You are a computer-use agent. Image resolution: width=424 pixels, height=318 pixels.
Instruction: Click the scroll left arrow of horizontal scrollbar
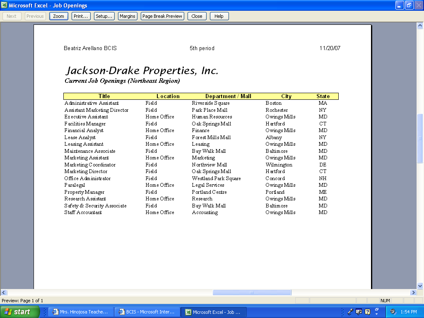pos(4,292)
